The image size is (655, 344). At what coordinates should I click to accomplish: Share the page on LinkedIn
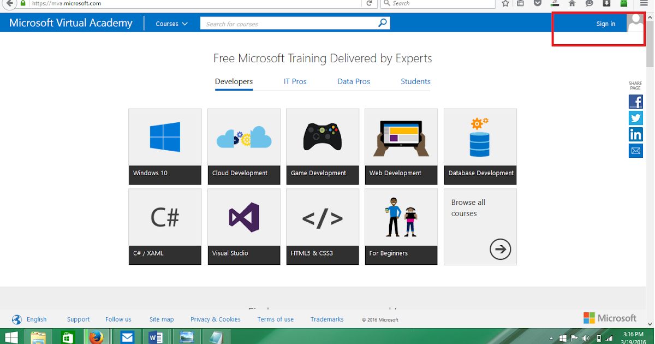coord(635,134)
